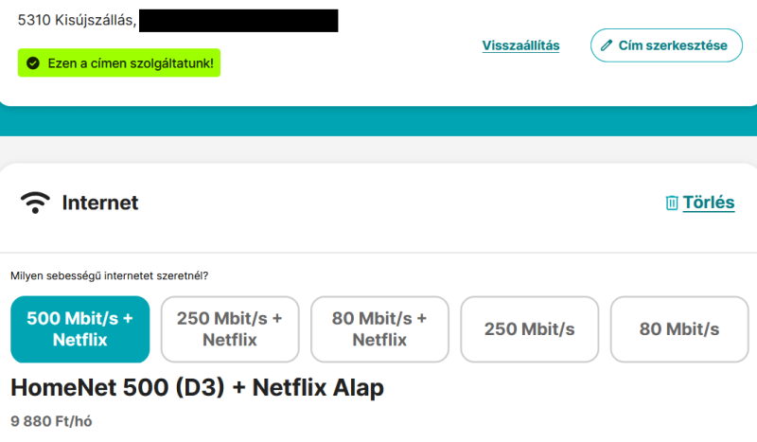Viewport: 757px width, 442px height.
Task: Choose the 250 Mbit/s + Netflix package
Action: (230, 329)
